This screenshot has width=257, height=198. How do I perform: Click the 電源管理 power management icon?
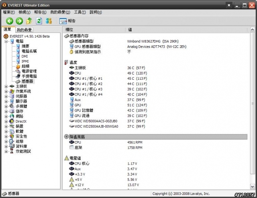pos(18,71)
